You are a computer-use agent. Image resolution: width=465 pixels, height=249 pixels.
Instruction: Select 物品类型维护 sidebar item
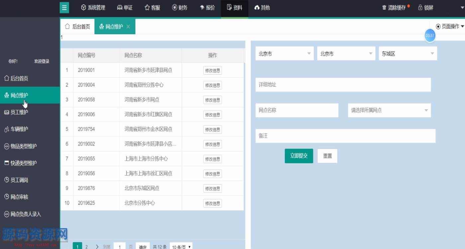tap(23, 146)
